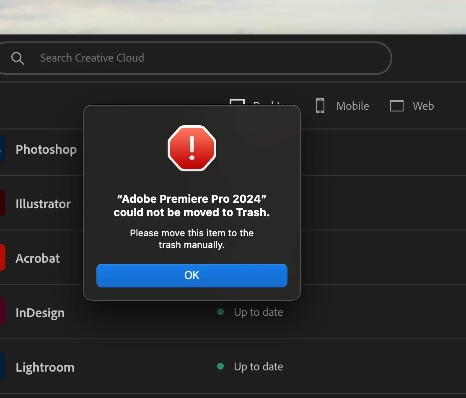Click Lightroom's Up to date status
The image size is (466, 398).
pos(258,367)
